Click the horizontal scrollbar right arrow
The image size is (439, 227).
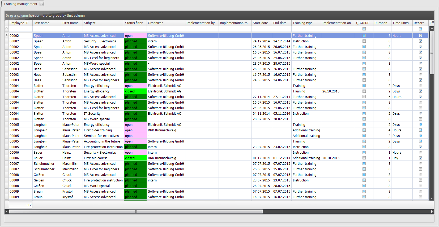[432, 211]
